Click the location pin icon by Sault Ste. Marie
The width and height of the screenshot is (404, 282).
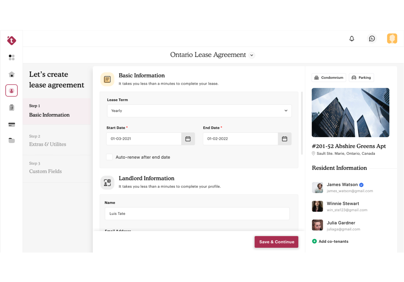[313, 153]
